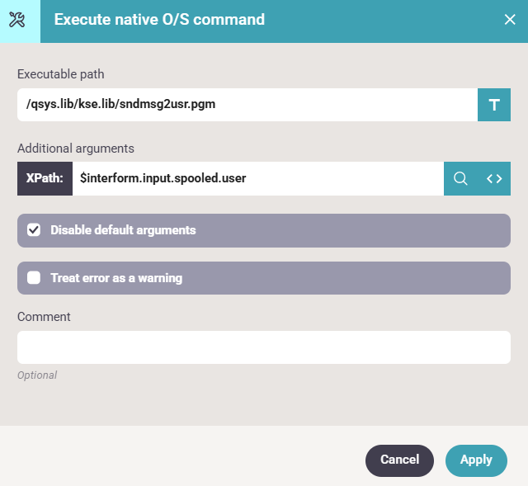Click the dark XPath: label badge

click(x=45, y=179)
